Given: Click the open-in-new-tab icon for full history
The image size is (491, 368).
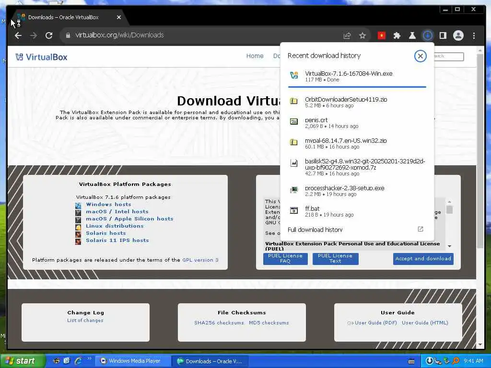Looking at the screenshot, I should pos(421,229).
